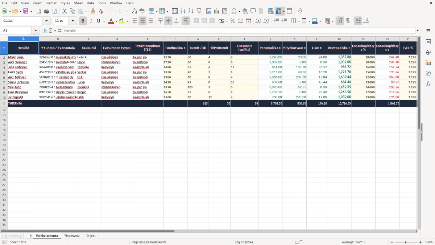Viewport: 435px width, 245px height.
Task: Expand the font name dropdown
Action: [x=46, y=21]
